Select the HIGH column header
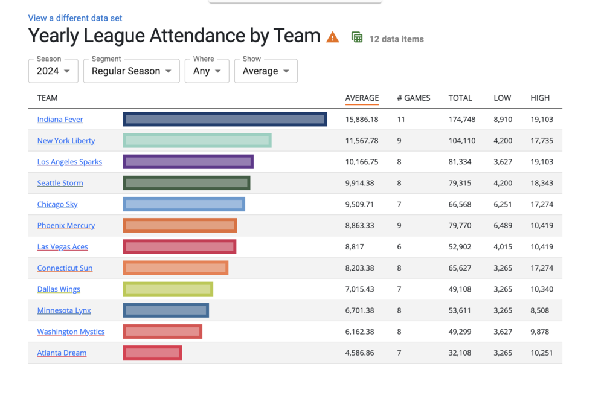This screenshot has height=401, width=604. pos(540,98)
